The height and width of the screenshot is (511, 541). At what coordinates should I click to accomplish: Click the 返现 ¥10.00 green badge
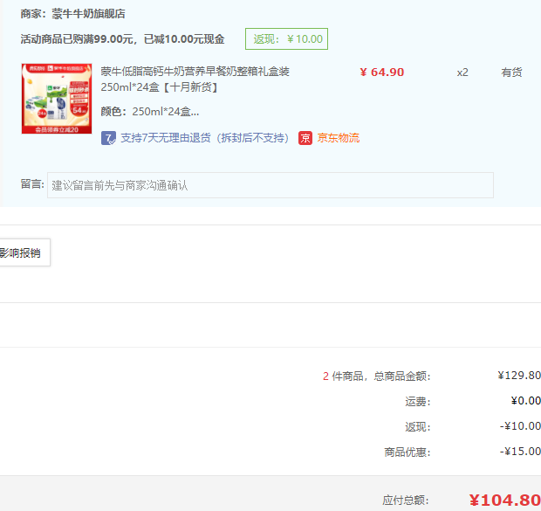[x=287, y=38]
